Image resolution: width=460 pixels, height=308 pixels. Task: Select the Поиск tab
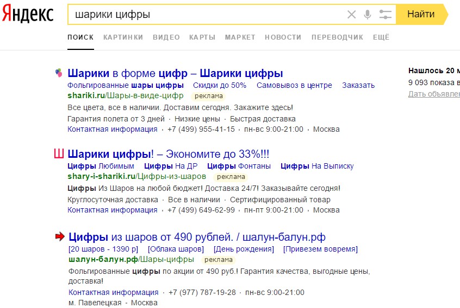coord(80,37)
